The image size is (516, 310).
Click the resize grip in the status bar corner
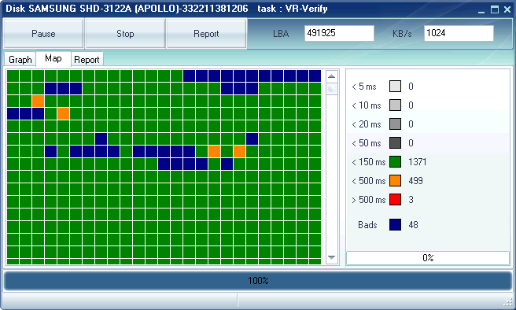click(x=509, y=302)
